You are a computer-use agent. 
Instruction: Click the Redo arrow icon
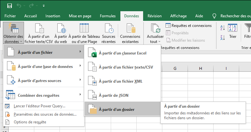pos(31,6)
